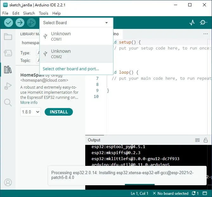Click Select other board and port
The width and height of the screenshot is (212, 197).
click(71, 69)
